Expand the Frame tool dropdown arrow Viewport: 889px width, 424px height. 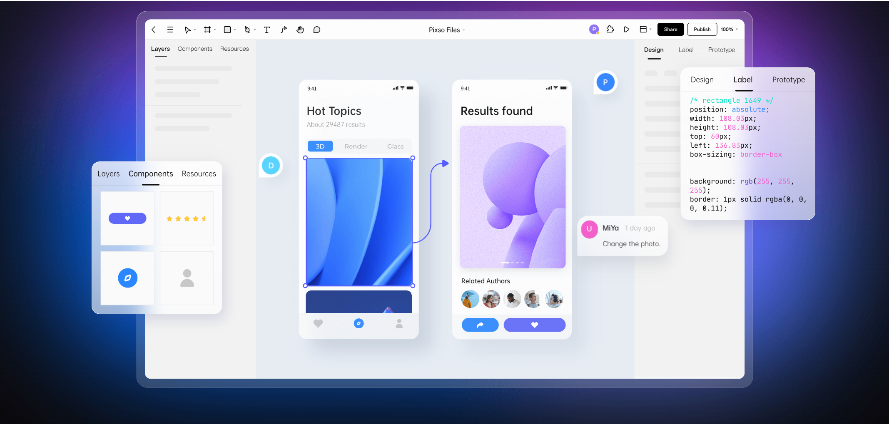coord(215,30)
